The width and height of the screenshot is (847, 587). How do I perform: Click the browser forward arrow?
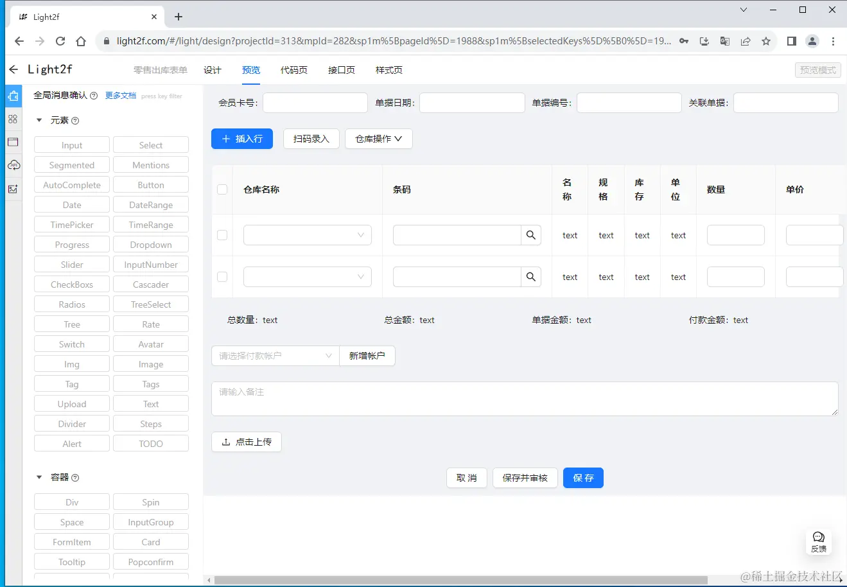pos(40,41)
